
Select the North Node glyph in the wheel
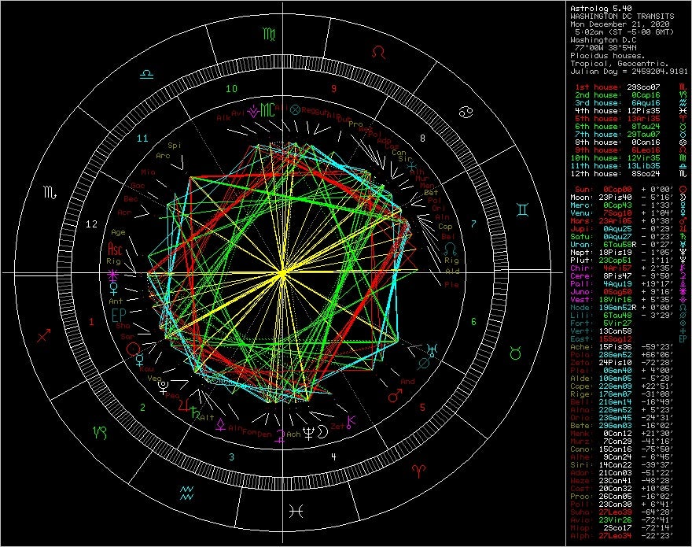pyautogui.click(x=450, y=248)
